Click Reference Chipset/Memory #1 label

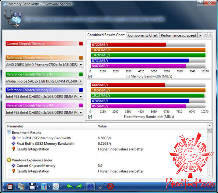tap(30, 58)
